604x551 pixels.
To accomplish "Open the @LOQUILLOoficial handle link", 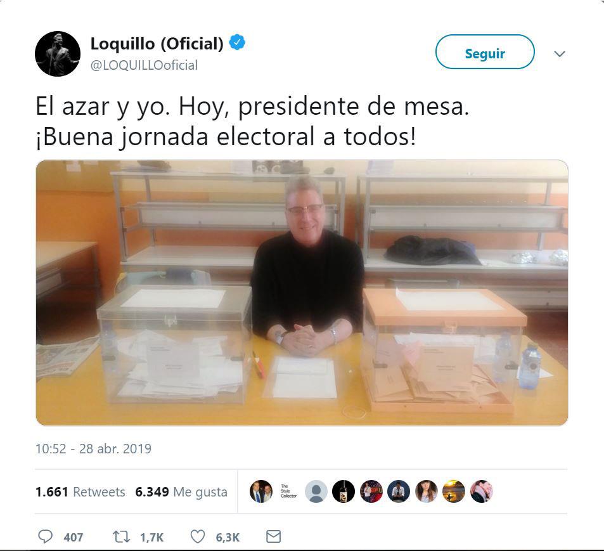I will click(x=144, y=65).
